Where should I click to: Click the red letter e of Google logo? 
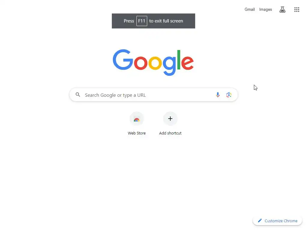click(187, 63)
